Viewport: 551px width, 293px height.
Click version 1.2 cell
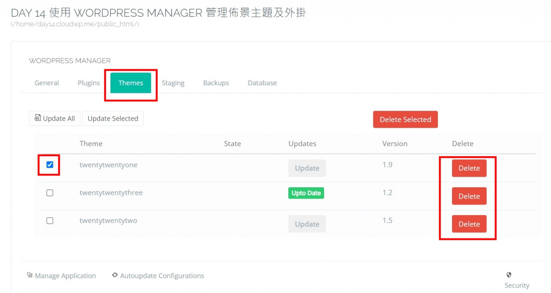pos(387,193)
